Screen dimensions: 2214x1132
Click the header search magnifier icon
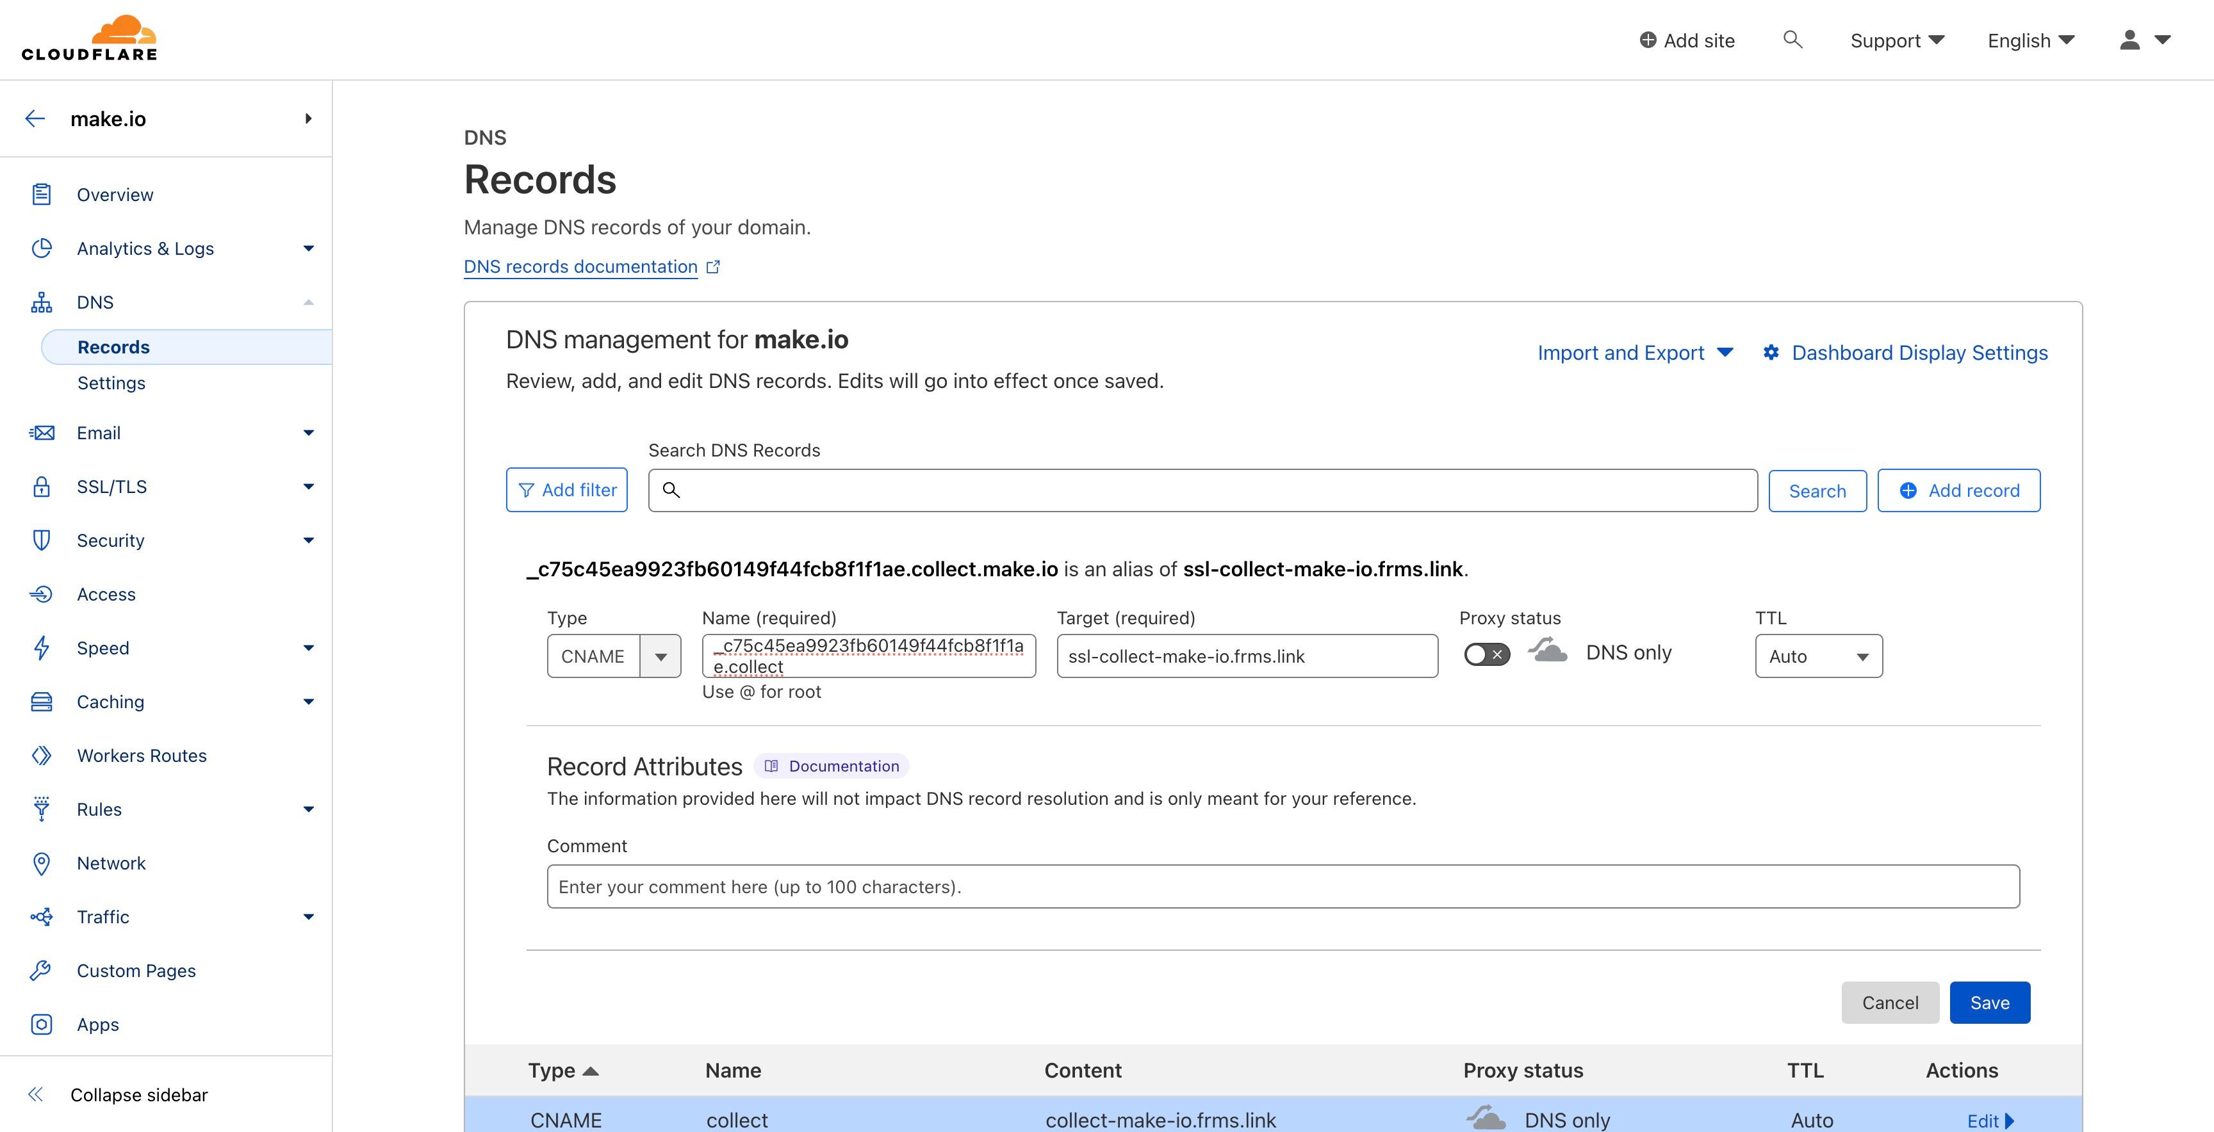pyautogui.click(x=1793, y=40)
